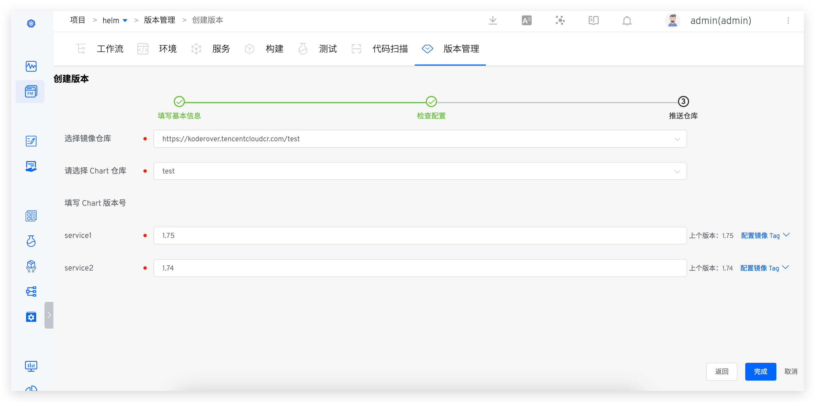Image resolution: width=815 pixels, height=402 pixels.
Task: Click the download icon in top bar
Action: (493, 21)
